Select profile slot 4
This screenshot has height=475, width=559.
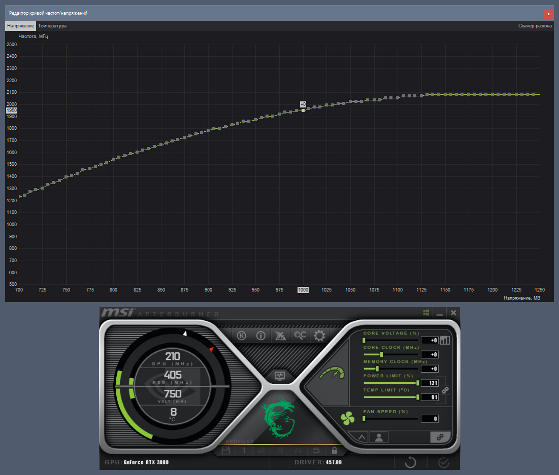tap(298, 451)
